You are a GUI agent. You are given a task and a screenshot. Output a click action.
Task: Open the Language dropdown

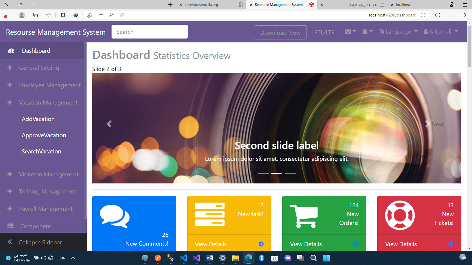tap(398, 32)
